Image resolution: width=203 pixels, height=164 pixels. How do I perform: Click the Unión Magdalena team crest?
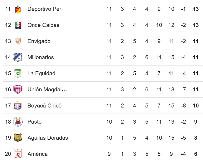[18, 90]
